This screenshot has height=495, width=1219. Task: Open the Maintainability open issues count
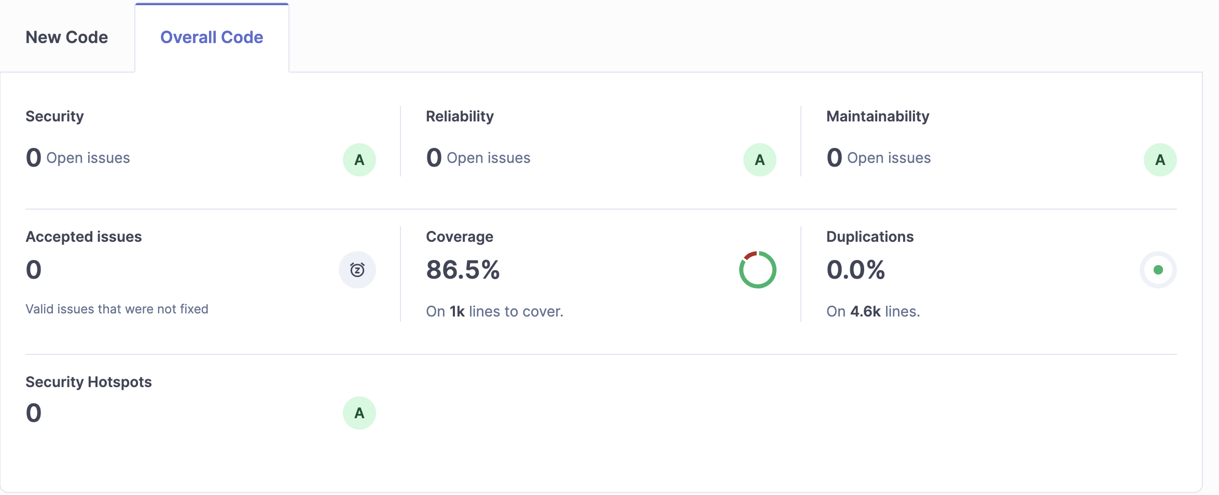coord(835,158)
